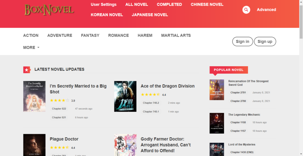Open Lord of the Mysteries title

coord(242,144)
